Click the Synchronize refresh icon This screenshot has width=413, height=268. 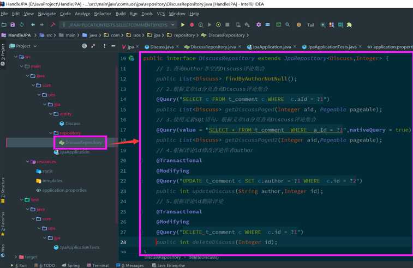pyautogui.click(x=22, y=25)
